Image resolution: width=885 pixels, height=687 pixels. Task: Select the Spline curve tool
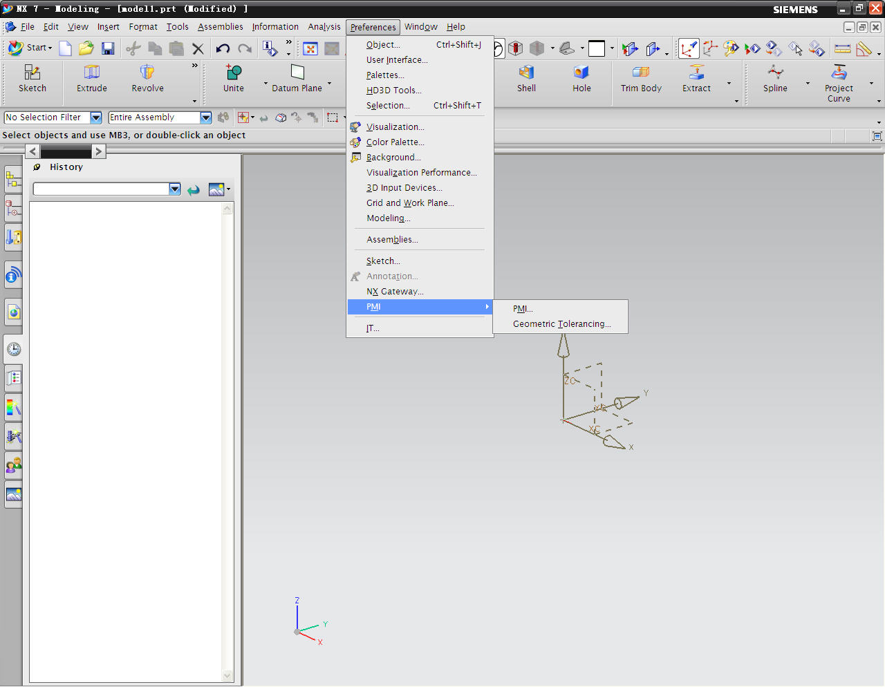coord(775,78)
